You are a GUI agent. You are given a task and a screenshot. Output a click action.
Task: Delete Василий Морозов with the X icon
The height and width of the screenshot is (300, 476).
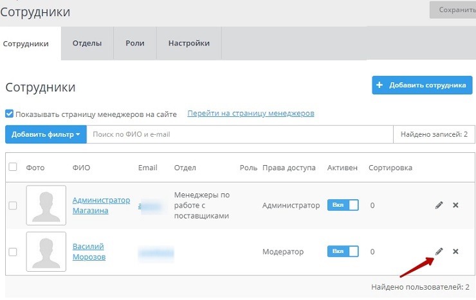pos(455,251)
